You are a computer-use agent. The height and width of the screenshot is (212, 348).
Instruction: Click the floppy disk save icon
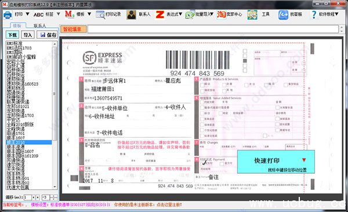tap(43, 35)
